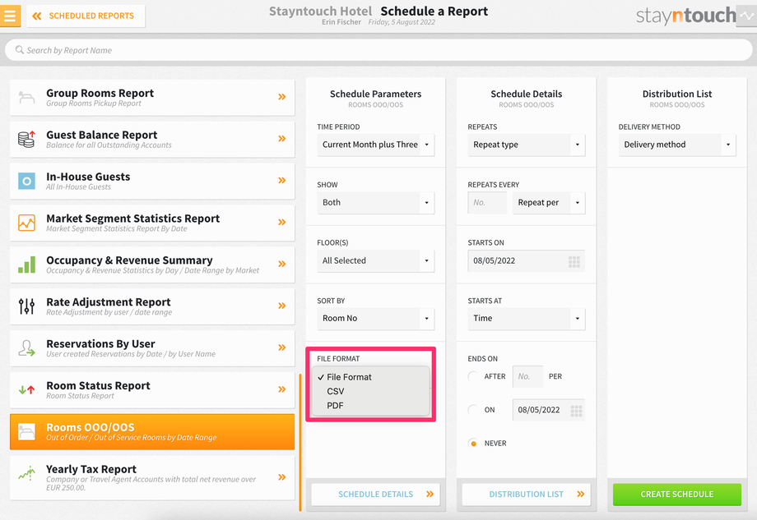Open the Starts At Time dropdown
The width and height of the screenshot is (757, 520).
point(527,319)
